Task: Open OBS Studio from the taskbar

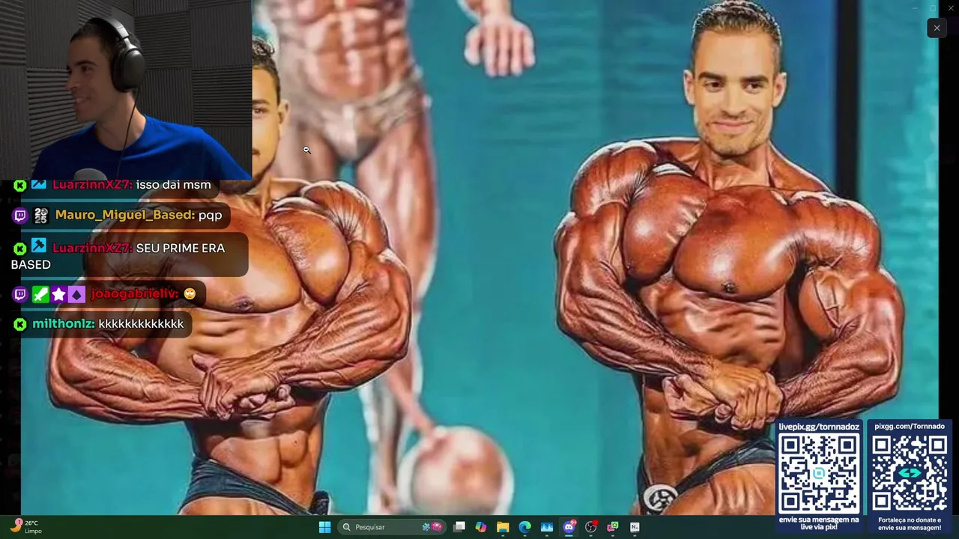Action: (x=591, y=527)
